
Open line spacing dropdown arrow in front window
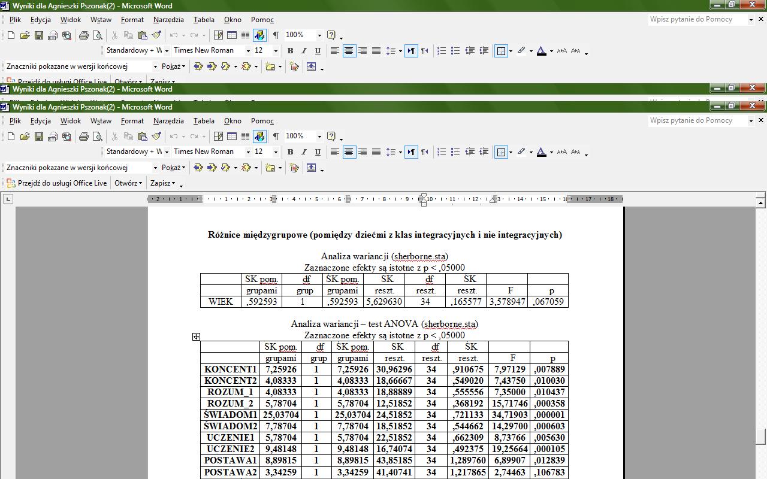[x=400, y=152]
